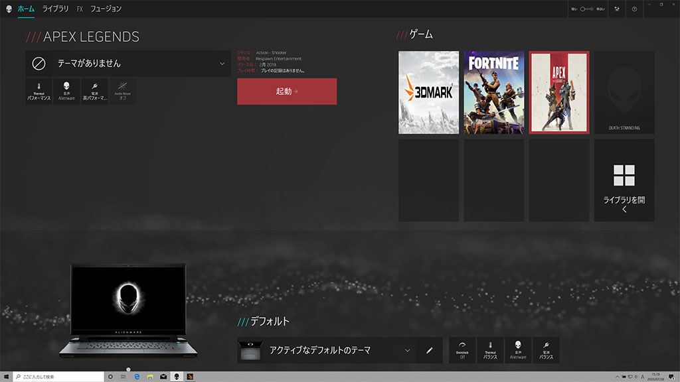Open Mail app from taskbar
This screenshot has width=680, height=382.
(x=163, y=377)
